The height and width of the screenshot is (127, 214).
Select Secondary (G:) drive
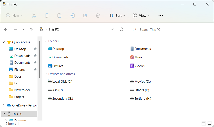click(x=60, y=99)
